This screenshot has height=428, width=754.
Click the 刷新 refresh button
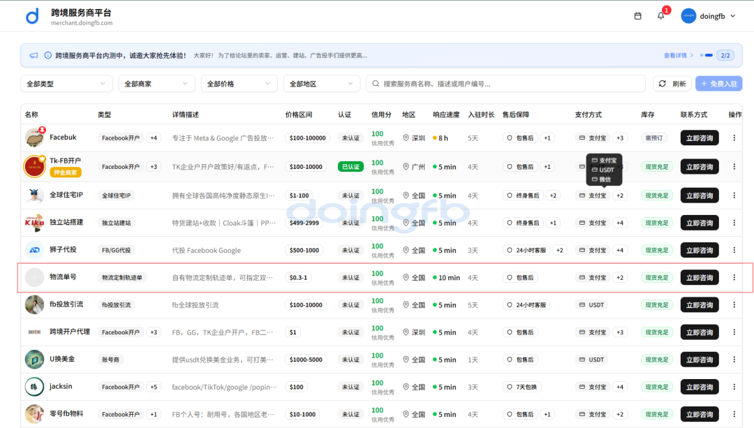pos(672,84)
